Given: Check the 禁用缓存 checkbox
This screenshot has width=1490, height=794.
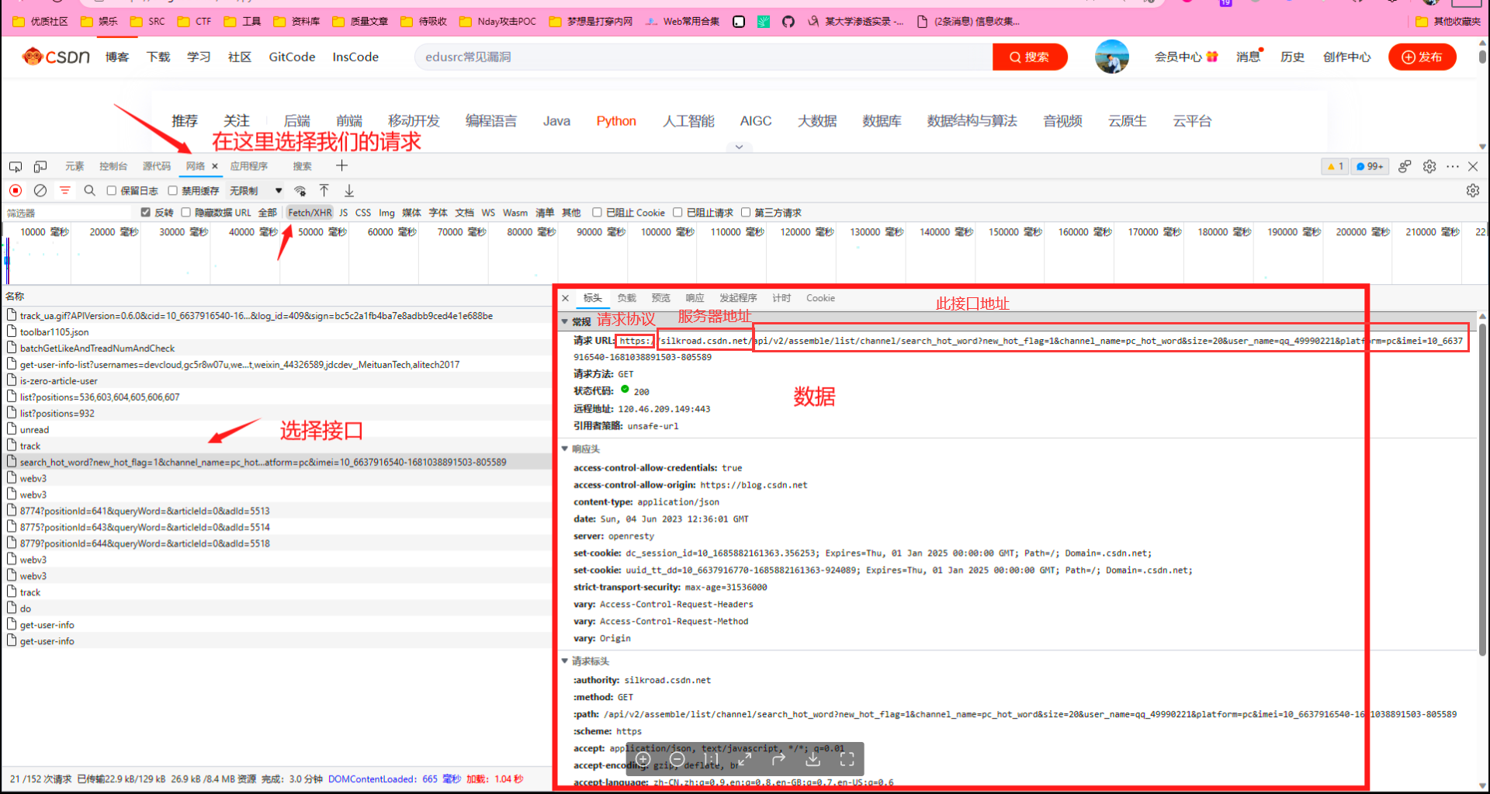Looking at the screenshot, I should [173, 191].
